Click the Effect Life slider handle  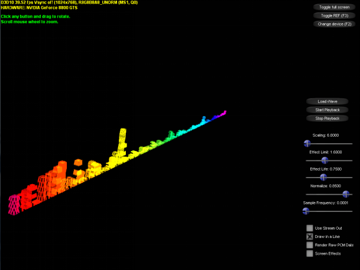(323, 177)
